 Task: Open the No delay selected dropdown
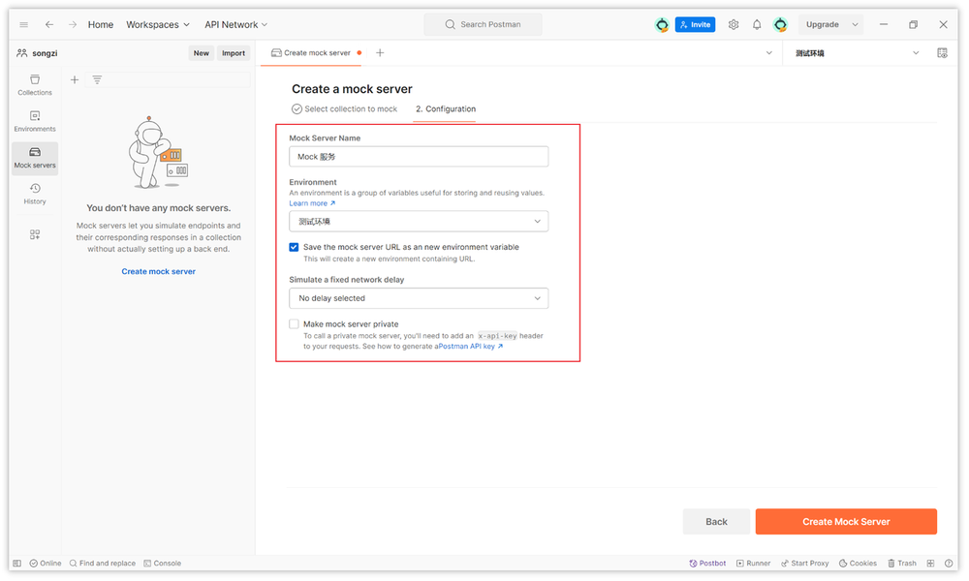[x=419, y=298]
